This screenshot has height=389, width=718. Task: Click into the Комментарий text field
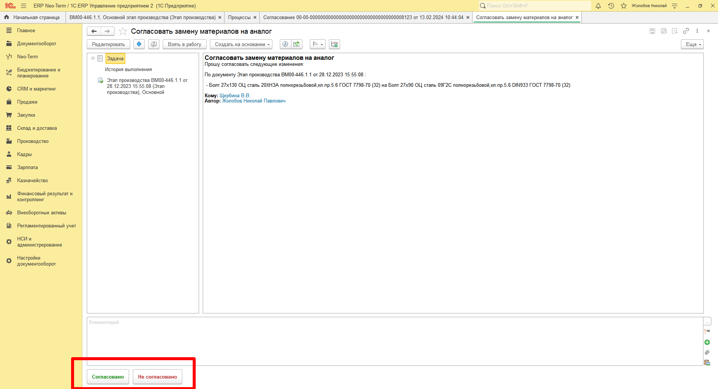[395, 341]
